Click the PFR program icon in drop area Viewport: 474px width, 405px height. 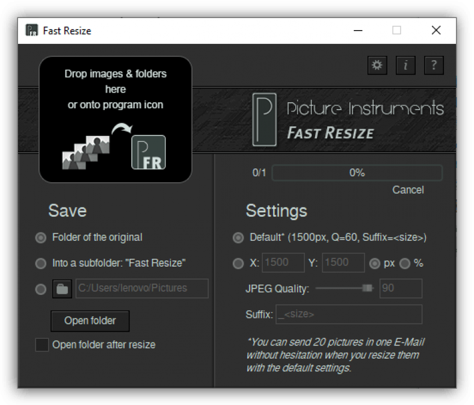[x=149, y=152]
